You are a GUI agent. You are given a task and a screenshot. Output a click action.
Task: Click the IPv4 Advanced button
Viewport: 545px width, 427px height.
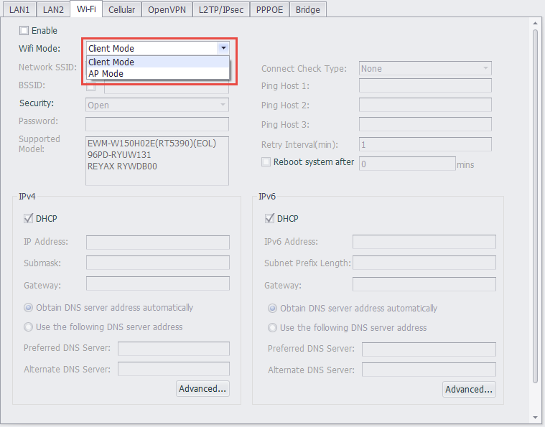click(202, 388)
